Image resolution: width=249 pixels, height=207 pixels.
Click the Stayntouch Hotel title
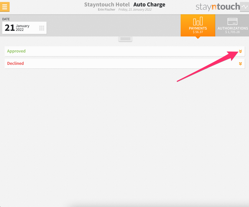click(x=107, y=4)
